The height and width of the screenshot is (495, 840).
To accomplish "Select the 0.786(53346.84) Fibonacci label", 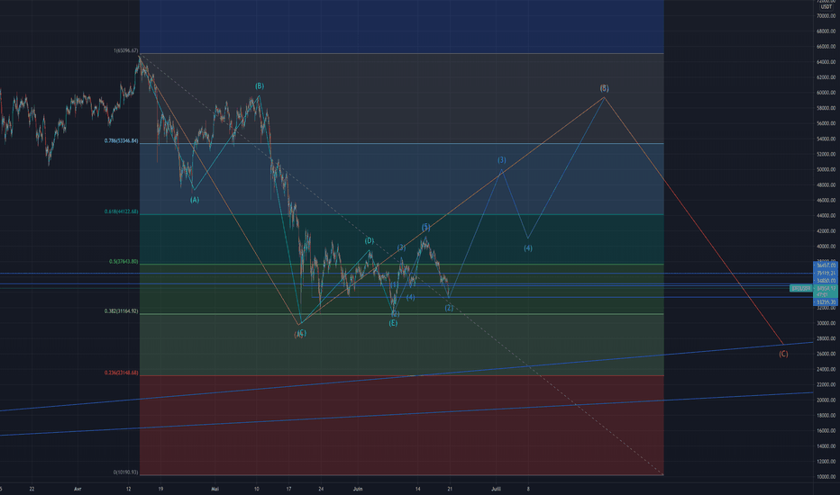I will (121, 141).
